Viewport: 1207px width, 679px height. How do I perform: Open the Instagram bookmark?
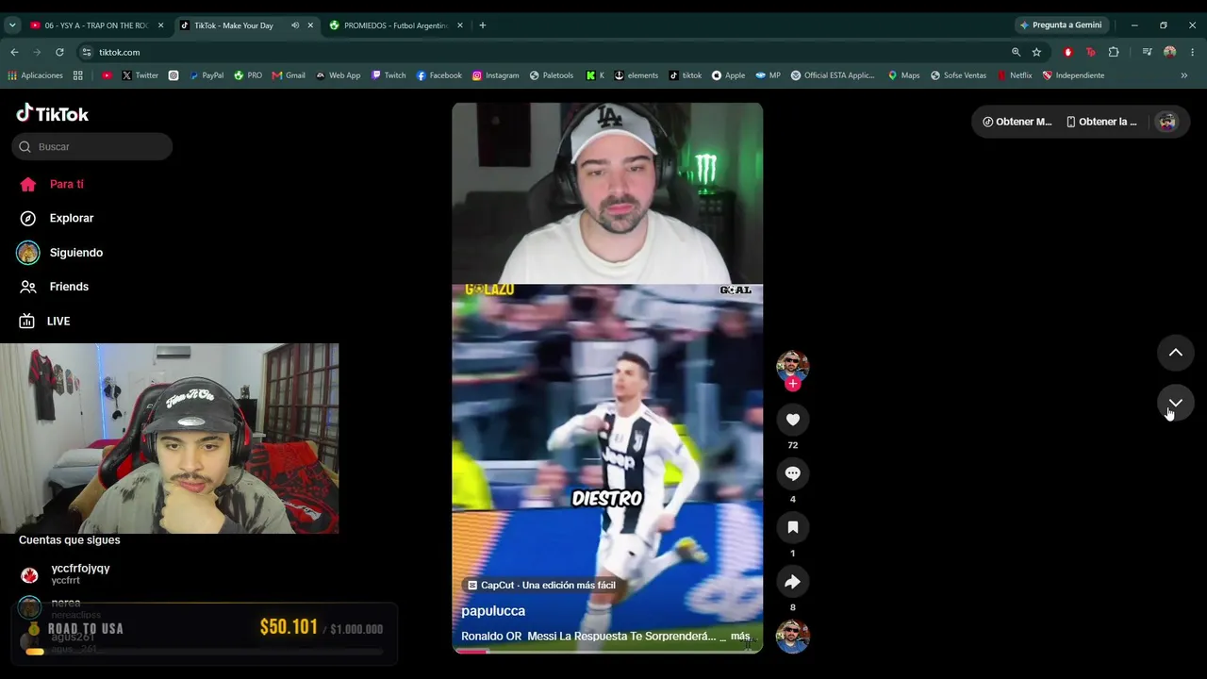496,75
